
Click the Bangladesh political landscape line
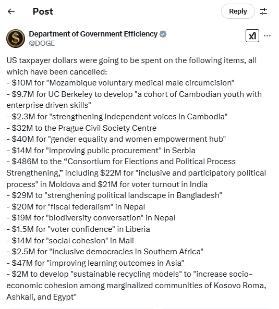pos(114,195)
